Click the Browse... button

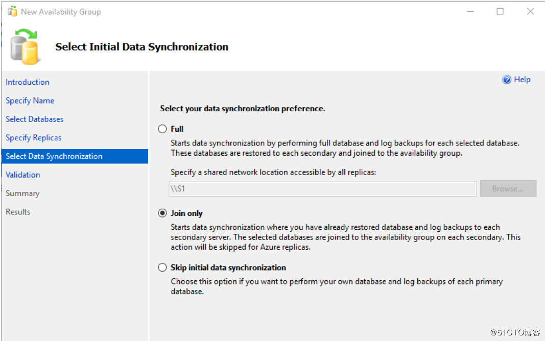pyautogui.click(x=508, y=188)
